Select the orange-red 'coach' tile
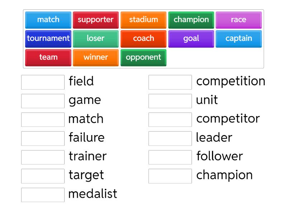287x215 pixels. 143,38
